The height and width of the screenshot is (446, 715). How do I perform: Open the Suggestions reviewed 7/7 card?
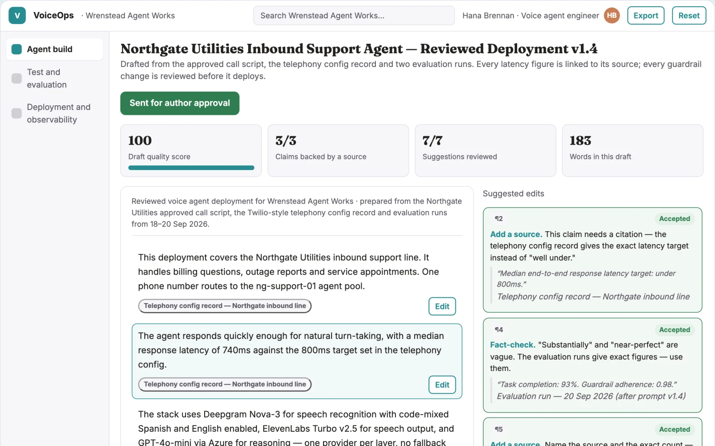(x=485, y=150)
